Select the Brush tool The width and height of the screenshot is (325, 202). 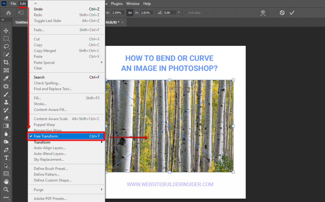coord(6,94)
